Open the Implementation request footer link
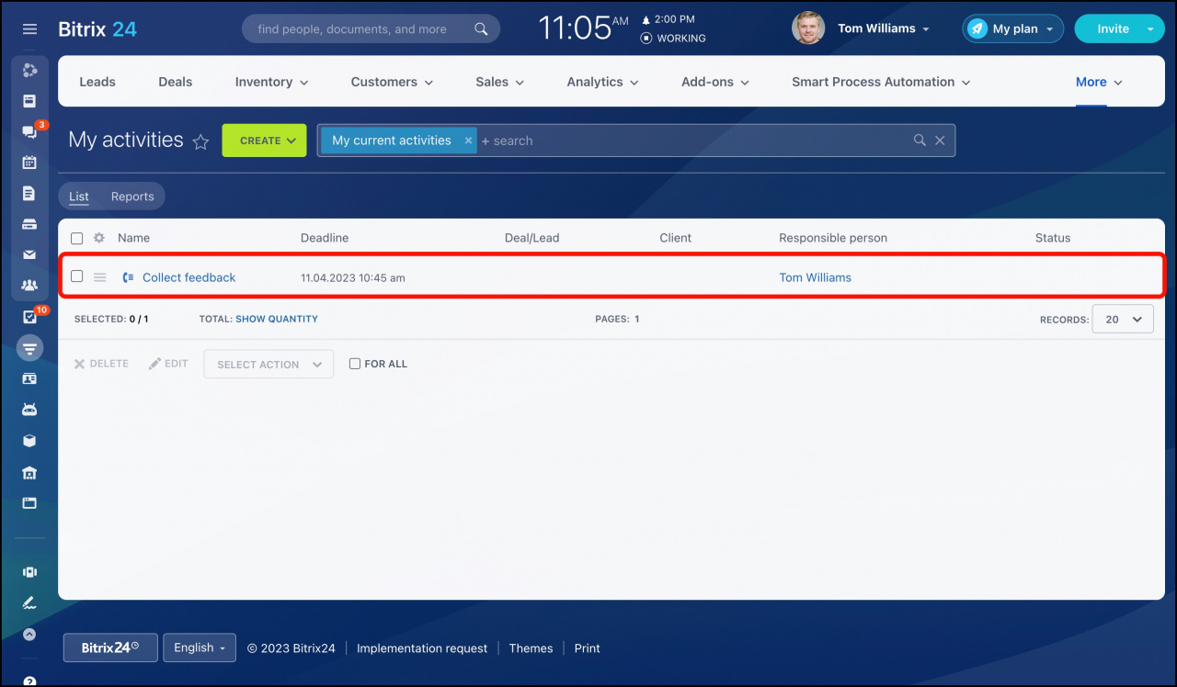Image resolution: width=1177 pixels, height=687 pixels. click(422, 648)
